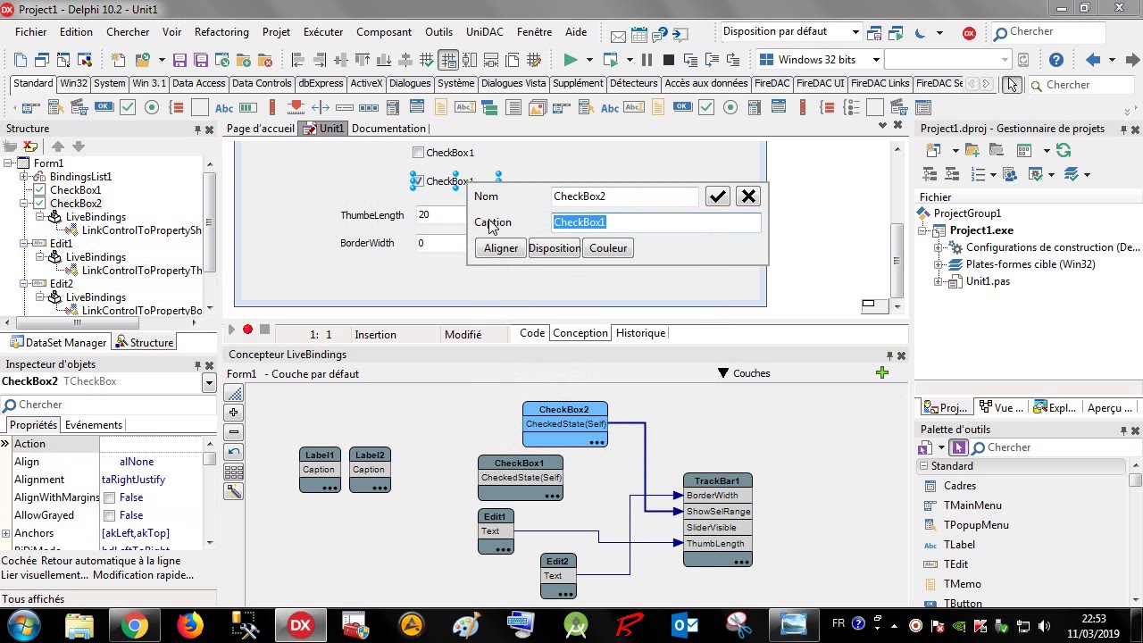
Task: Open Outlook from the Windows taskbar
Action: pyautogui.click(x=685, y=625)
